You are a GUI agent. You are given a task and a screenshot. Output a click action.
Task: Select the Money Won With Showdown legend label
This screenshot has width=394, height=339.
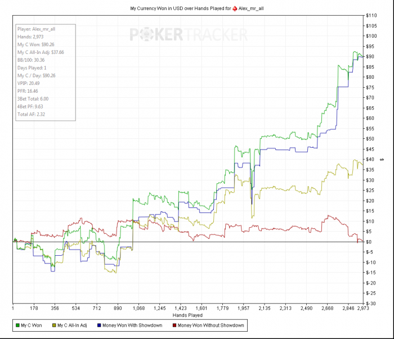point(132,325)
